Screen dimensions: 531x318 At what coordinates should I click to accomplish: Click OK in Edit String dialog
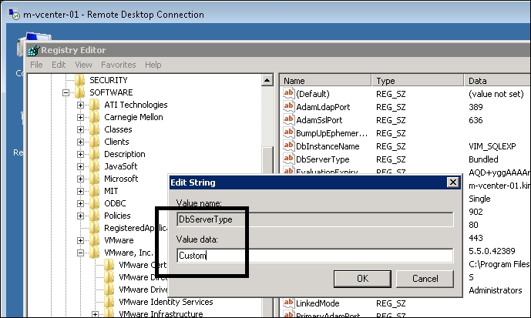362,279
